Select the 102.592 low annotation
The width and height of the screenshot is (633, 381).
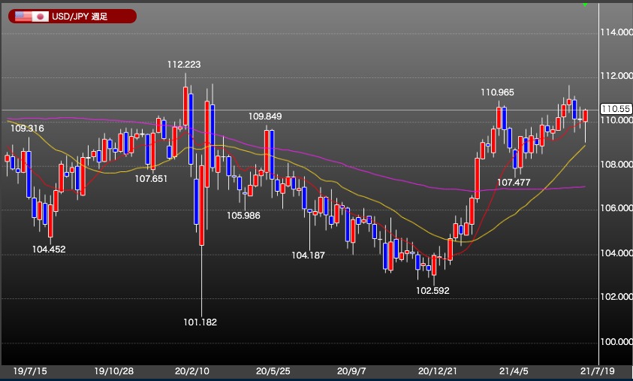[x=432, y=290]
